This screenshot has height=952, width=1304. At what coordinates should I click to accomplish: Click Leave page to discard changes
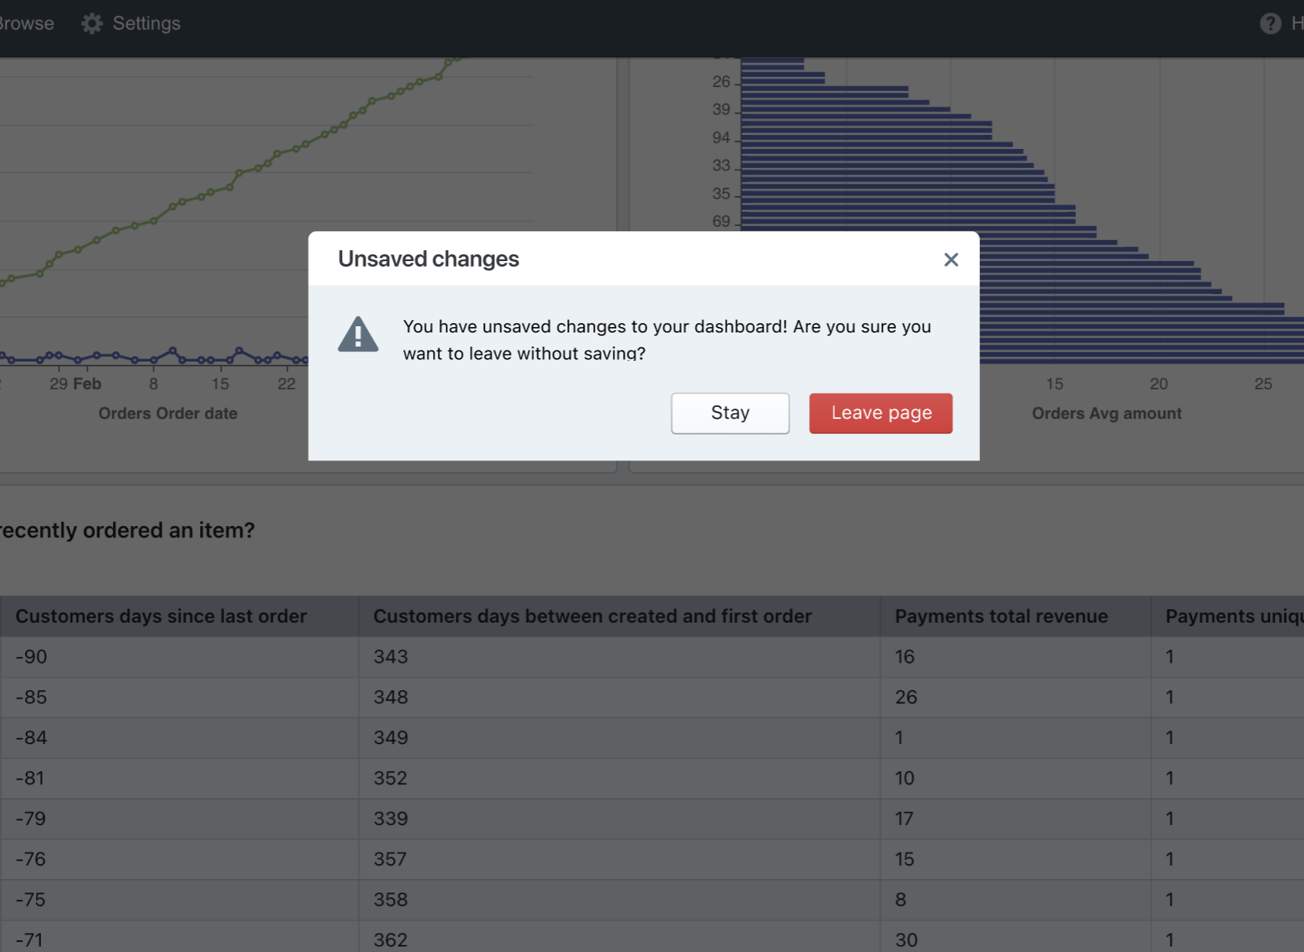click(x=880, y=412)
